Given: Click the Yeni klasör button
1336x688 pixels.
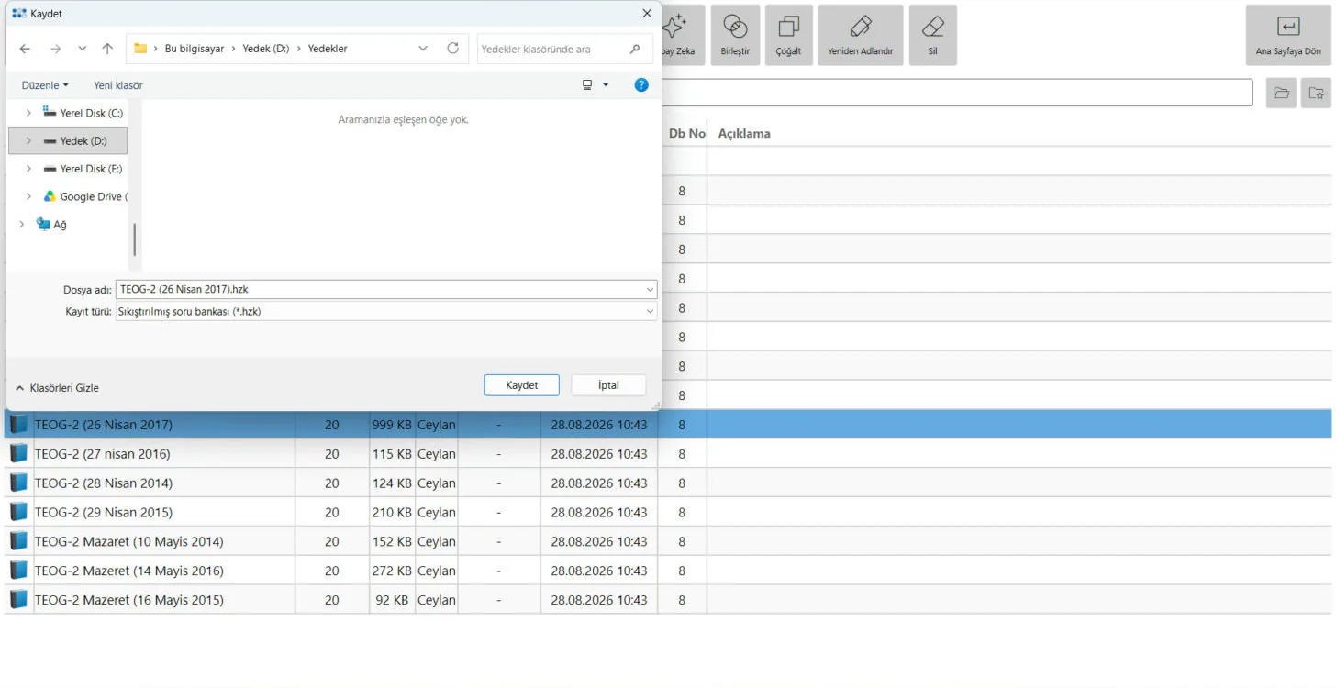Looking at the screenshot, I should click(x=118, y=85).
